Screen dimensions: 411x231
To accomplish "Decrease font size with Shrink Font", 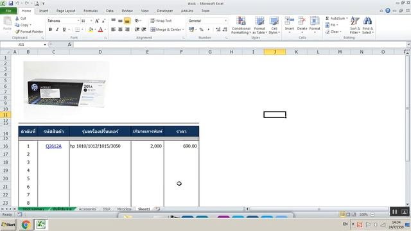I will point(103,21).
